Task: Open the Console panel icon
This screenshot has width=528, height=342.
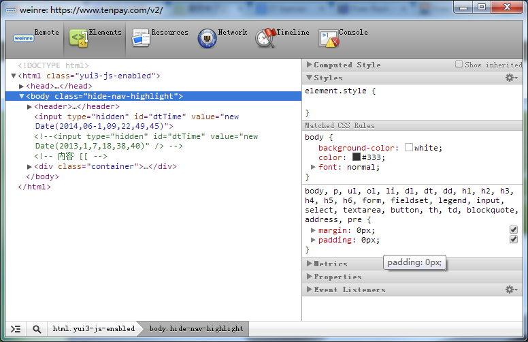Action: [329, 38]
